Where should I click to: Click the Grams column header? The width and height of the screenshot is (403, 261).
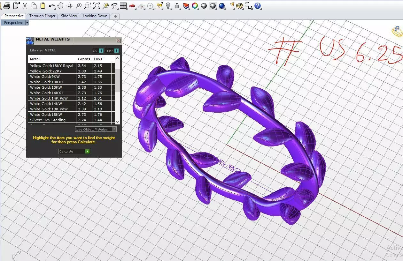click(84, 59)
